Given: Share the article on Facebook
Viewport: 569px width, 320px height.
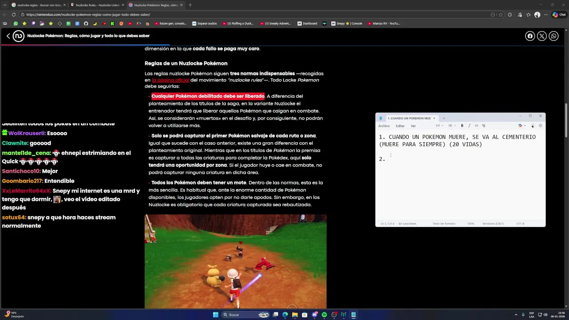Looking at the screenshot, I should click(530, 36).
